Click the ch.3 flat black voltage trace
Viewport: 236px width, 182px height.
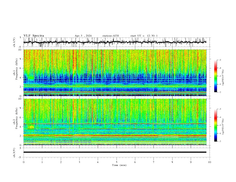click(115, 152)
